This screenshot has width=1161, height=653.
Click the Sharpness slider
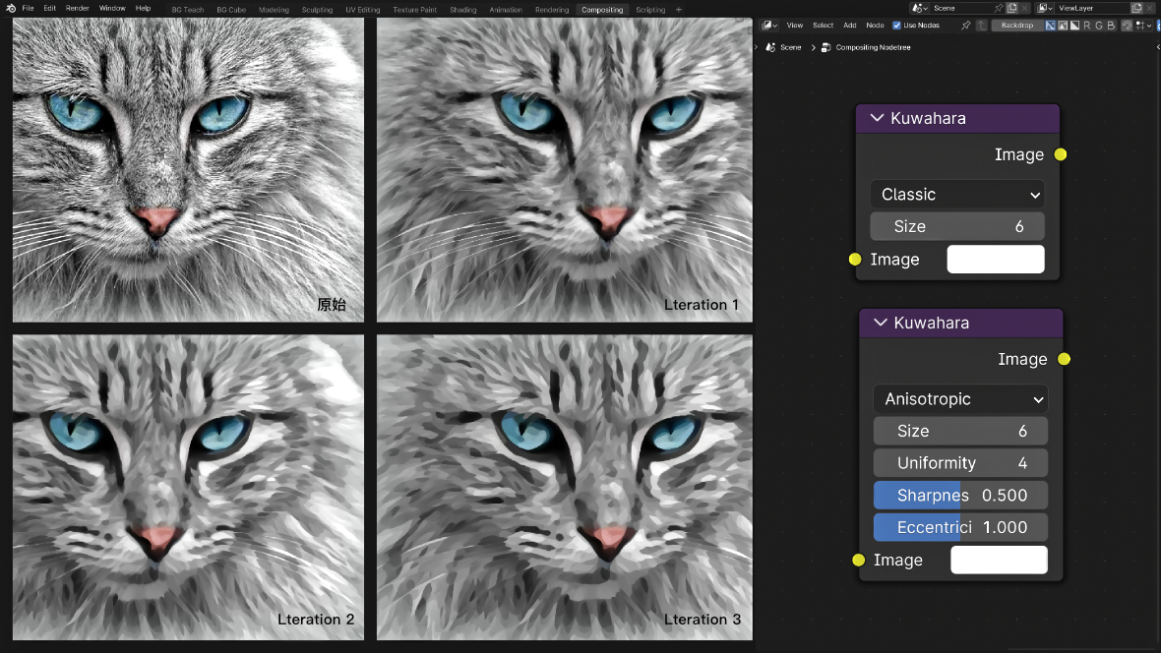(960, 496)
